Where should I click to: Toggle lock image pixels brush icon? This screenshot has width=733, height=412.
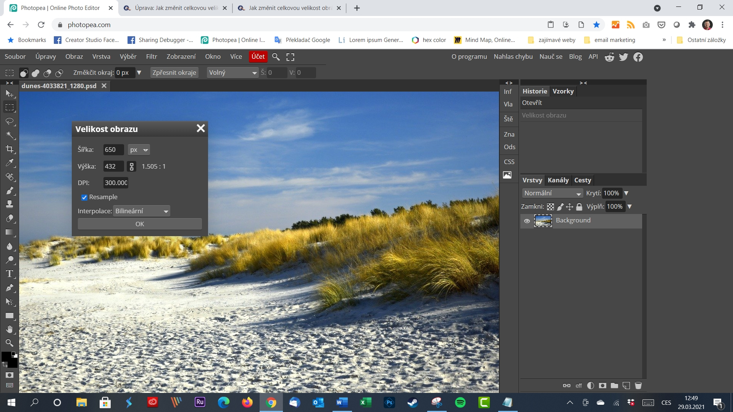click(x=560, y=207)
